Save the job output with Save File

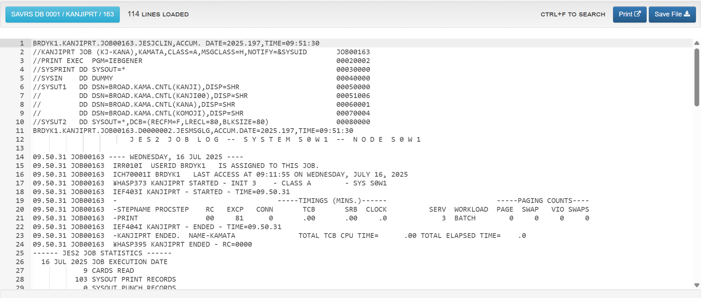[x=672, y=14]
